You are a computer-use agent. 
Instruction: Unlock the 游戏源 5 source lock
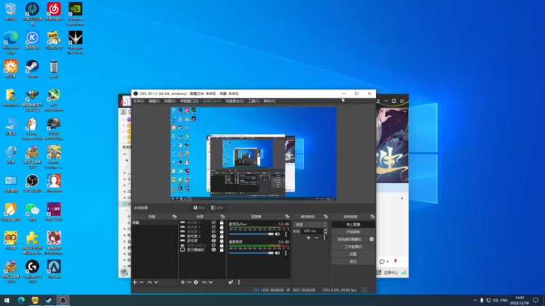pyautogui.click(x=222, y=223)
